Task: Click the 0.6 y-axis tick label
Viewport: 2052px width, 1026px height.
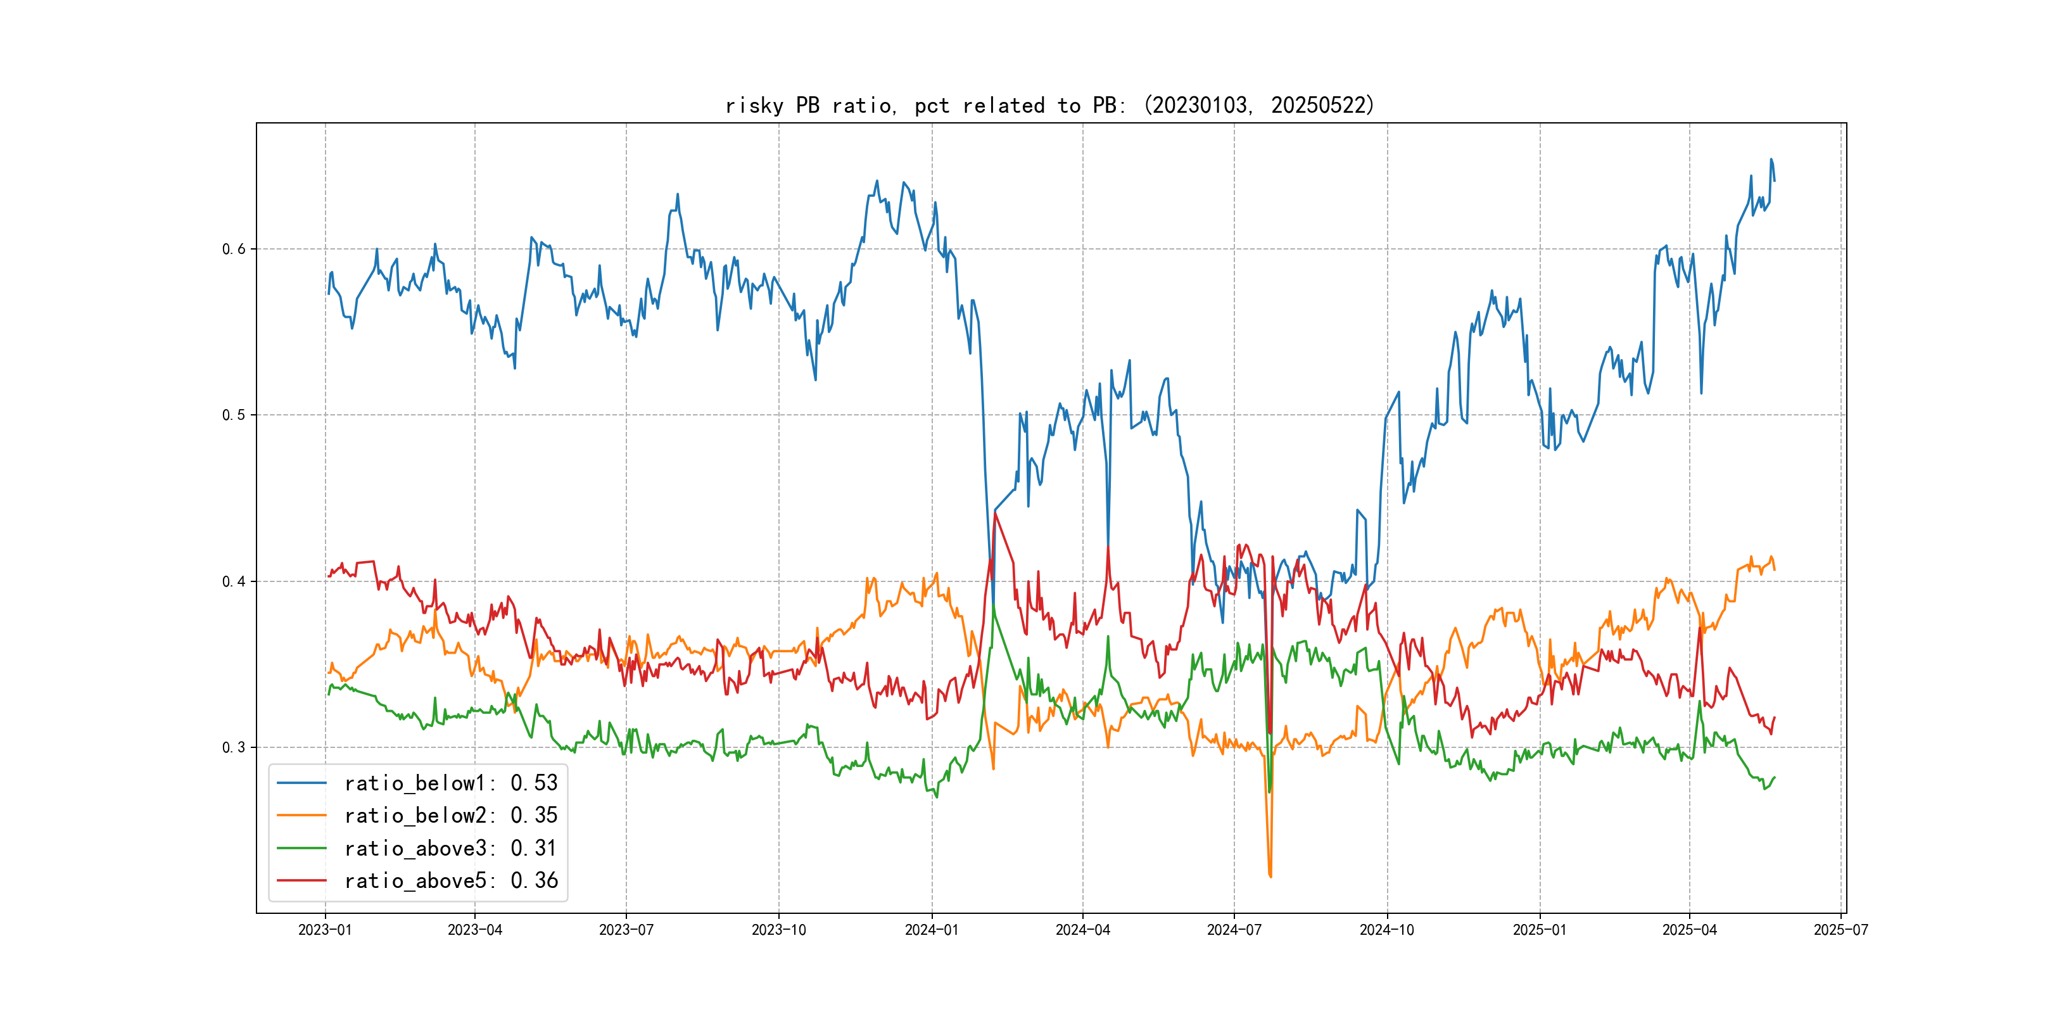Action: coord(234,248)
